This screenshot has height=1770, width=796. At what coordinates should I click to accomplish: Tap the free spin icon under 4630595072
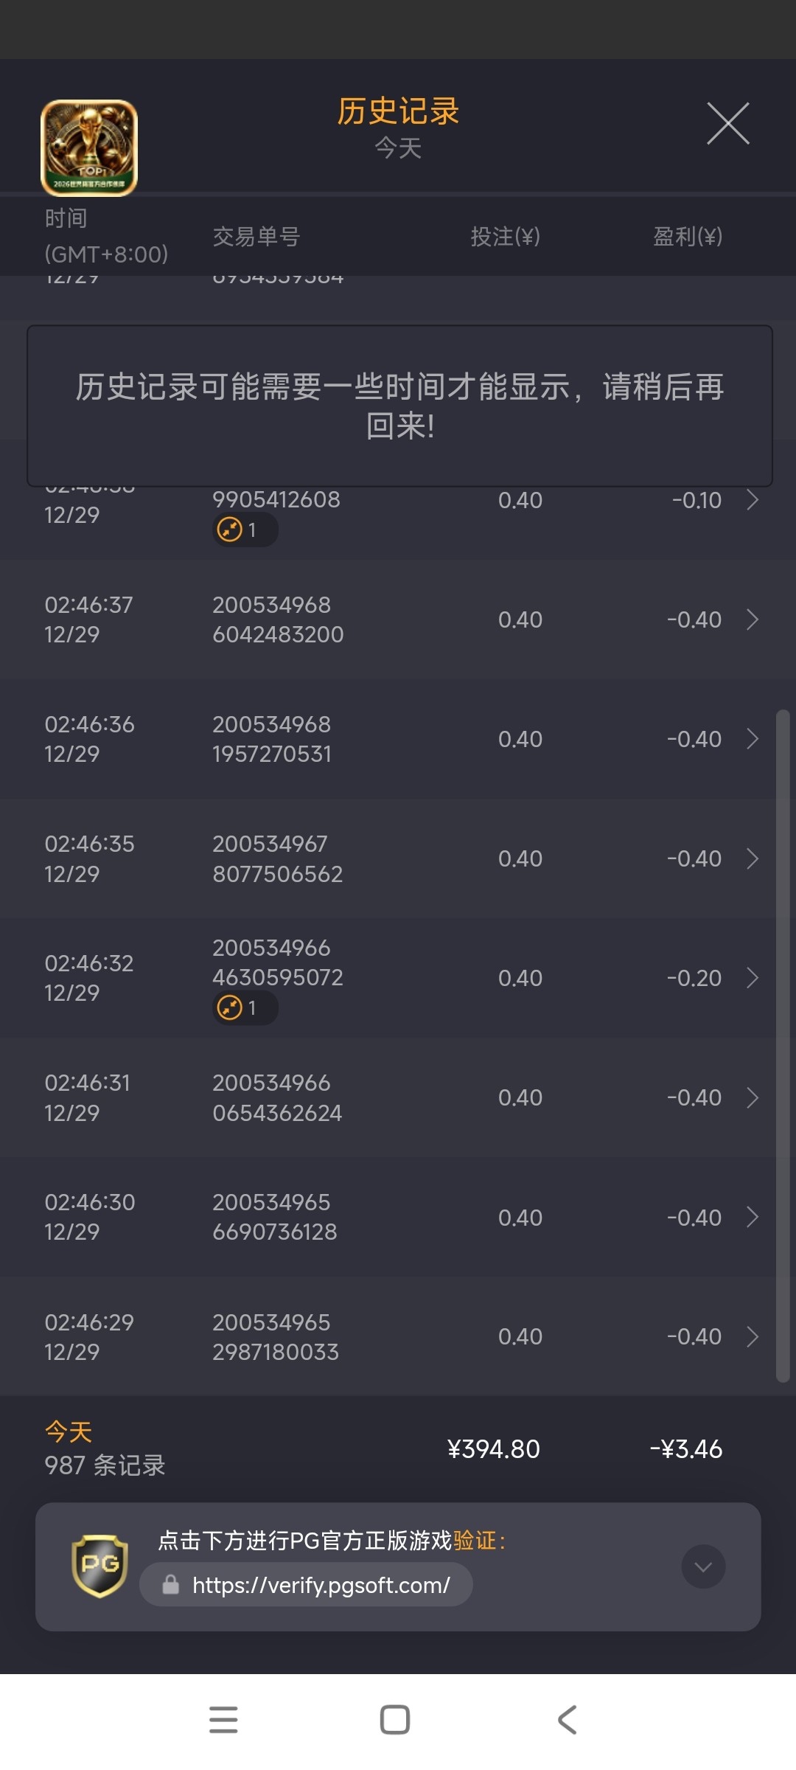(x=230, y=1007)
